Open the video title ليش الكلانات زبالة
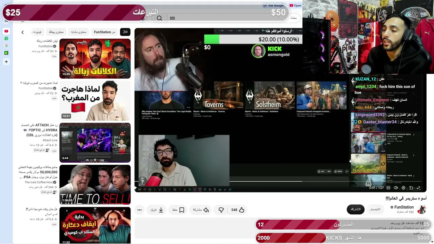434x244 pixels. [47, 41]
